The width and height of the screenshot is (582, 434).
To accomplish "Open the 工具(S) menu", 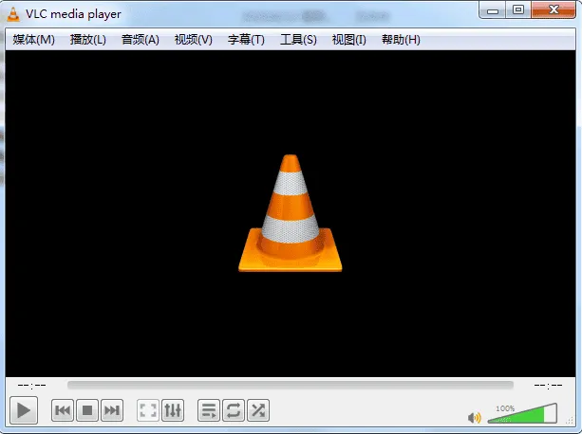I will click(298, 40).
